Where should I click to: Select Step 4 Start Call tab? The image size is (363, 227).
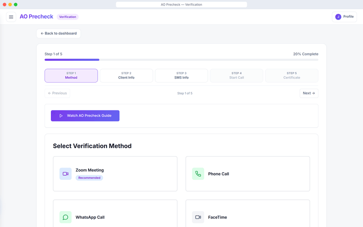tap(236, 75)
